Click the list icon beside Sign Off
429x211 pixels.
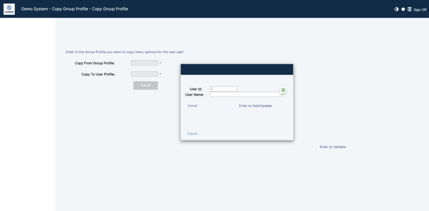point(410,9)
